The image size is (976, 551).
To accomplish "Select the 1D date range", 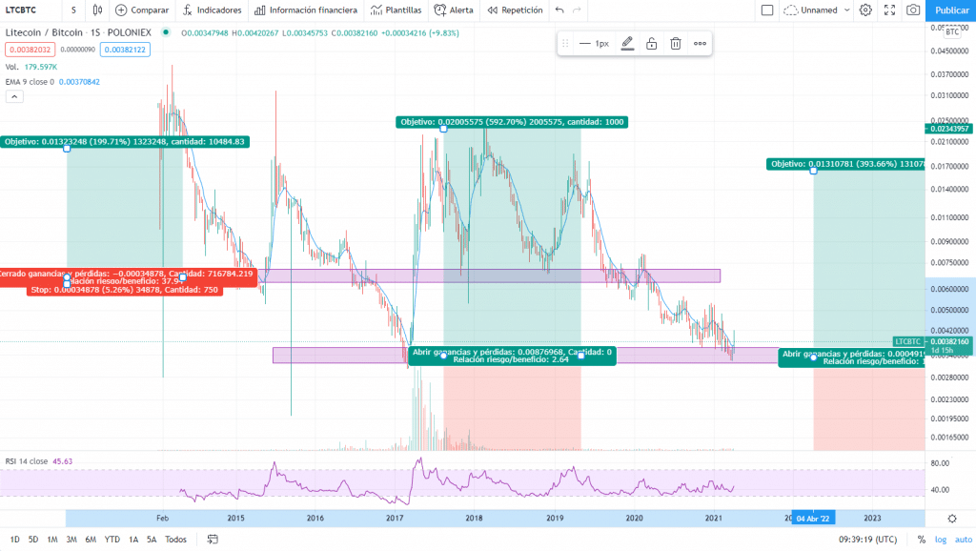I will click(15, 540).
